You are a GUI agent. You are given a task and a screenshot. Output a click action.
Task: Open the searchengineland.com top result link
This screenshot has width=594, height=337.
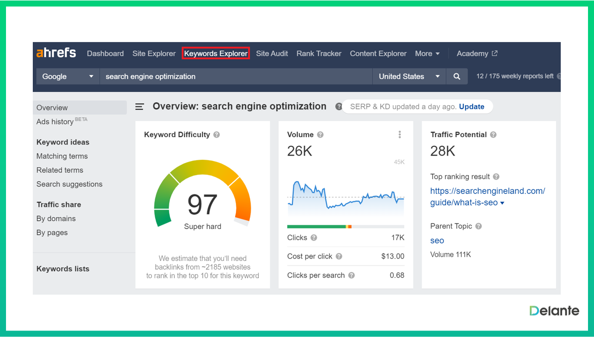487,197
